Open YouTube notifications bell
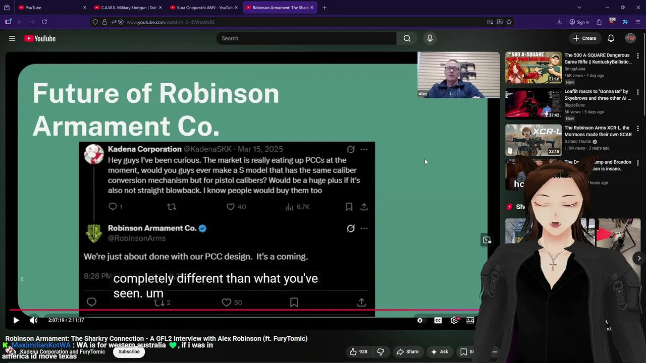 (x=611, y=38)
